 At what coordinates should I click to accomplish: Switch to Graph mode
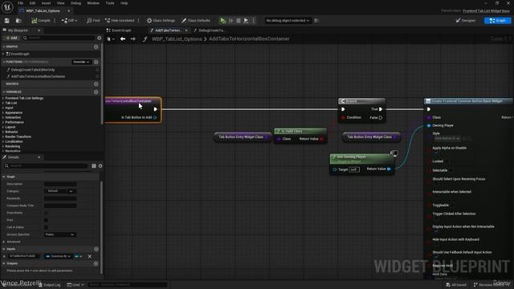[x=497, y=21]
